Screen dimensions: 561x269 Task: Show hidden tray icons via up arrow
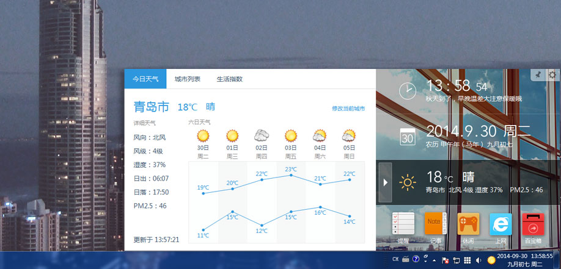coord(435,260)
